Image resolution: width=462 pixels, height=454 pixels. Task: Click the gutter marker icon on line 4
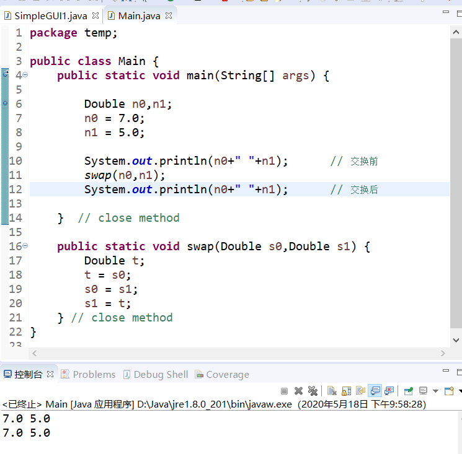5,74
